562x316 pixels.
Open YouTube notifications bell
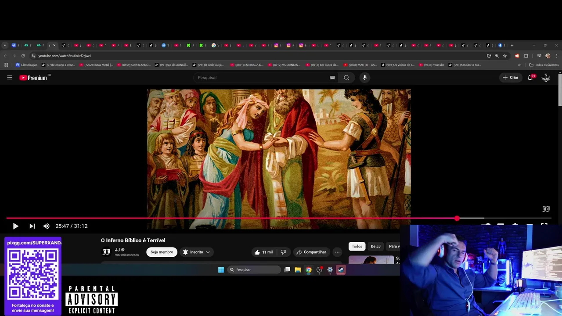[x=530, y=78]
